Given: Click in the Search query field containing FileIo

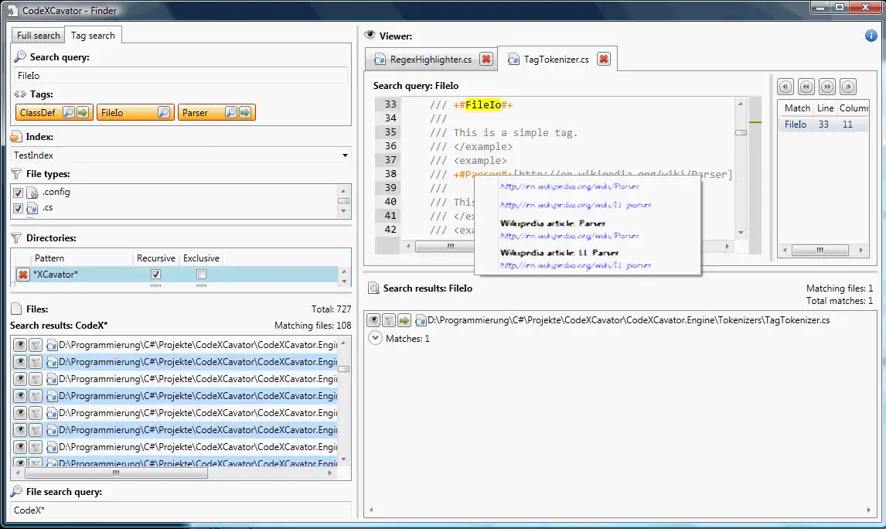Looking at the screenshot, I should coord(181,75).
